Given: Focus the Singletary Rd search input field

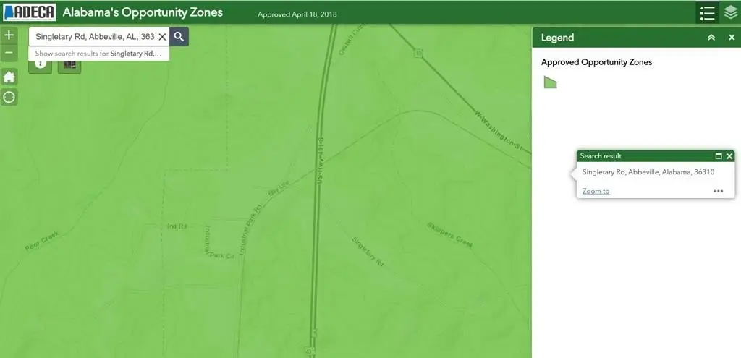Looking at the screenshot, I should click(95, 36).
